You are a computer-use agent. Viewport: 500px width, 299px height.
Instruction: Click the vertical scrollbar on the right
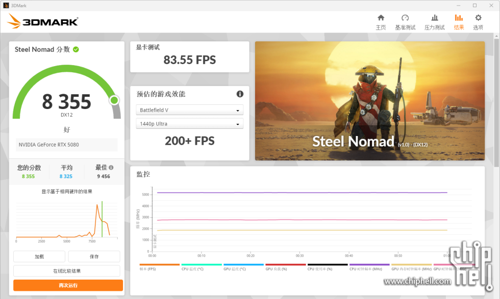(496, 102)
